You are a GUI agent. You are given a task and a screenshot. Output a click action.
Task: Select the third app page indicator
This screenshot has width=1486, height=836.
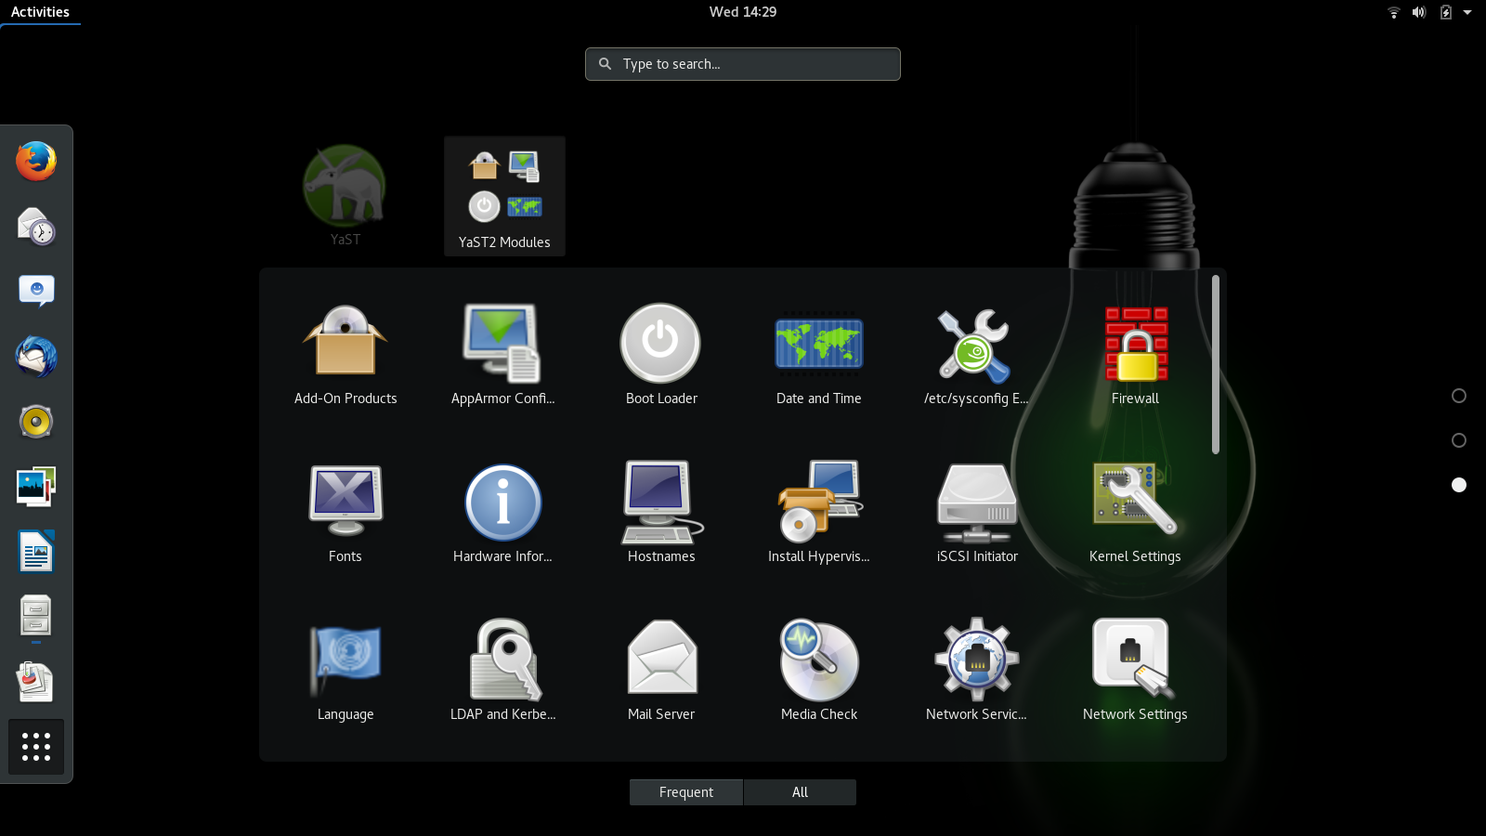(x=1459, y=485)
